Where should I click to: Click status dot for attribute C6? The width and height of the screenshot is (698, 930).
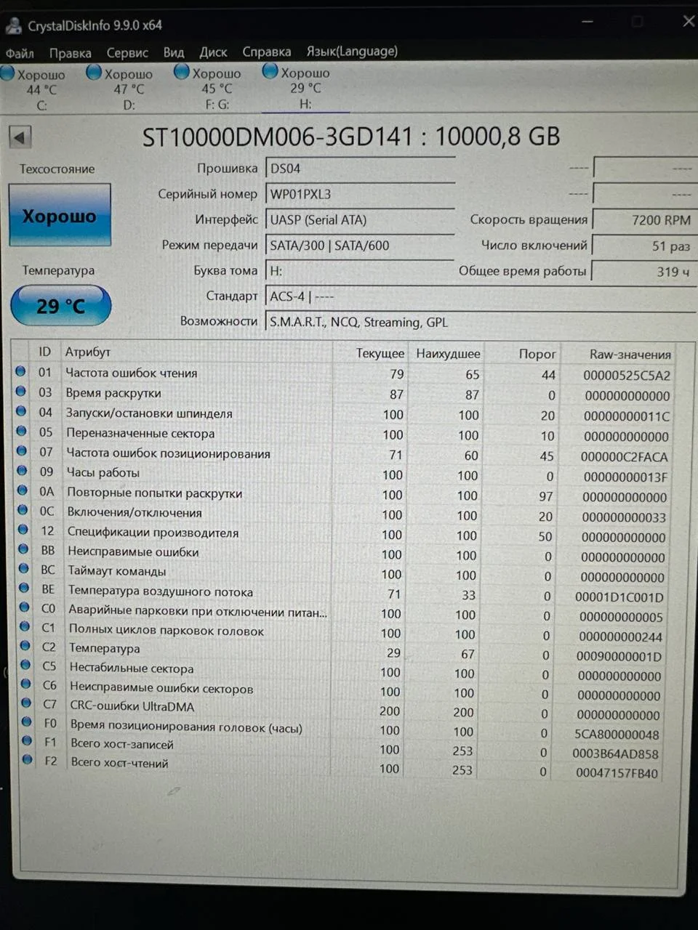(x=26, y=684)
